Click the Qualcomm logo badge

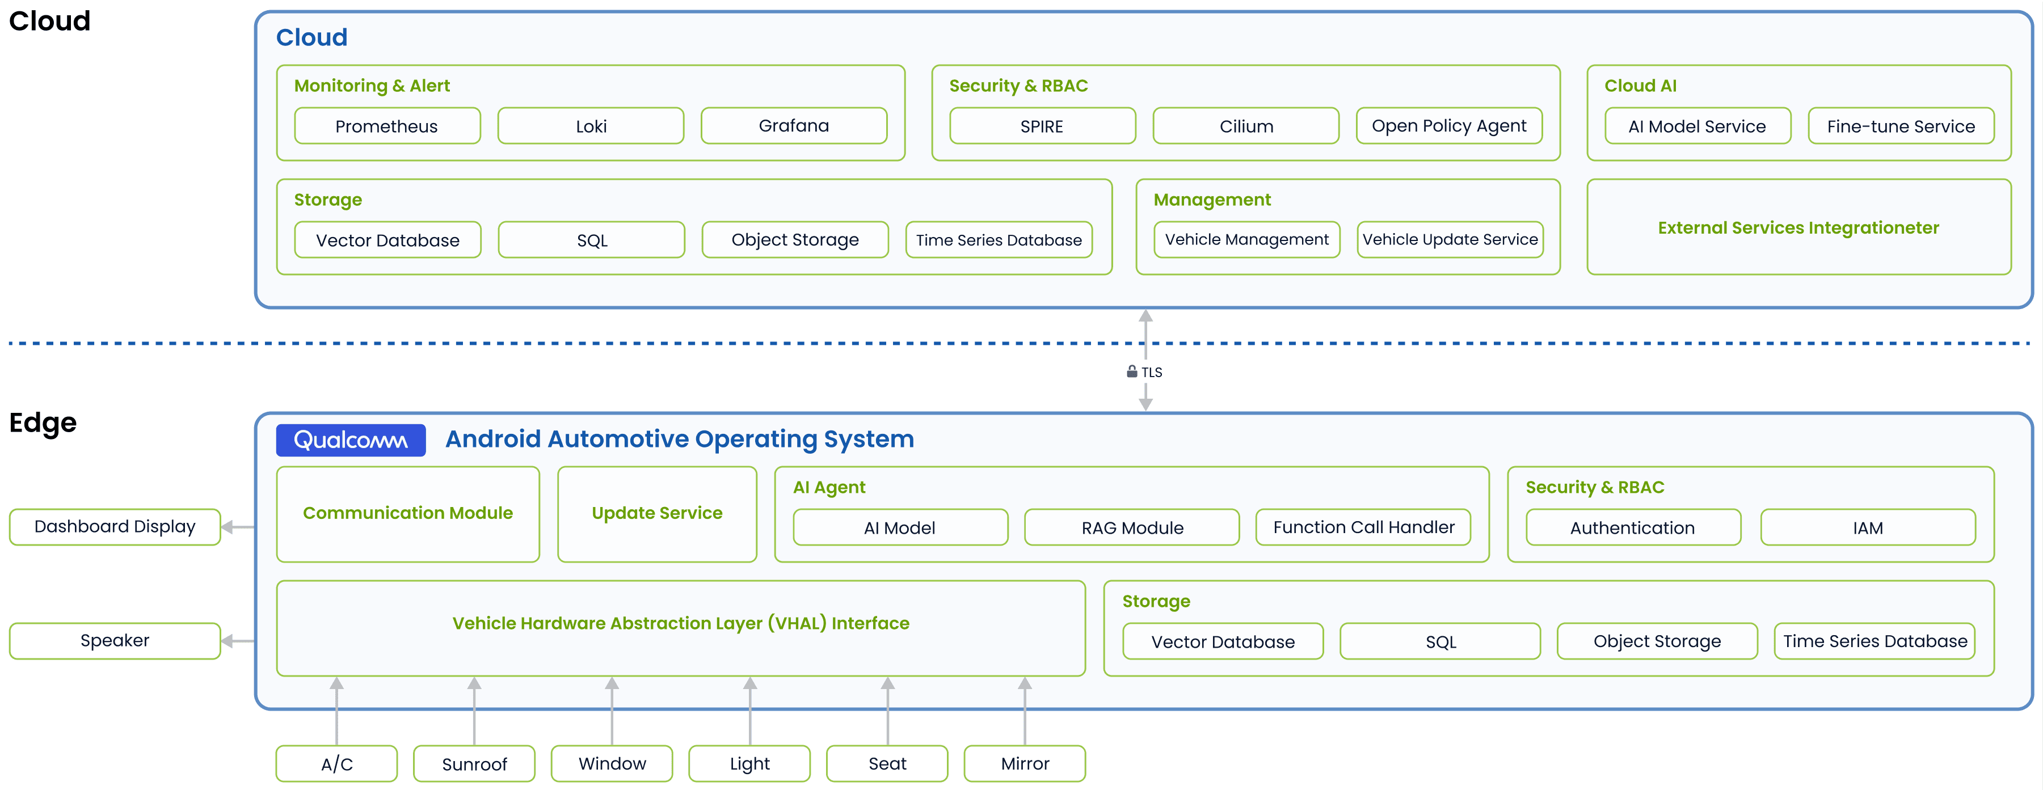351,440
